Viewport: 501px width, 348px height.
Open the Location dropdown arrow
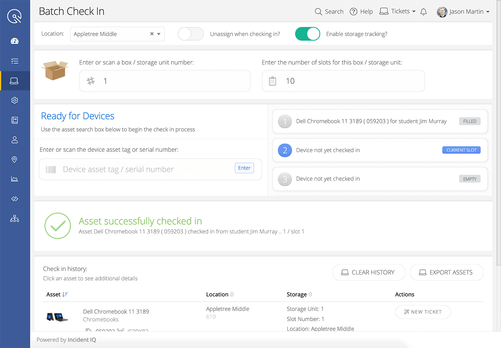coord(159,34)
